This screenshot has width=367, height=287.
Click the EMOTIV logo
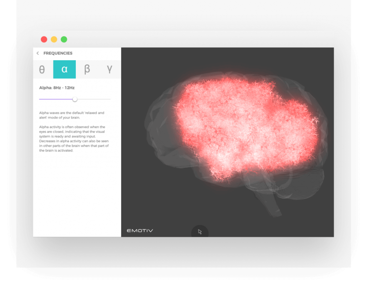coord(140,231)
